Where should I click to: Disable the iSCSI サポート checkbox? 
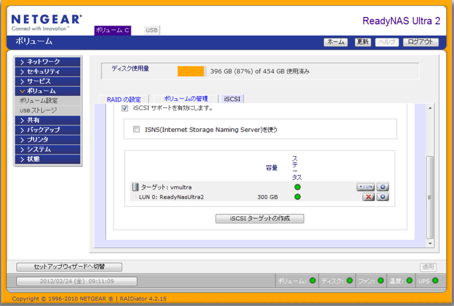pos(125,108)
